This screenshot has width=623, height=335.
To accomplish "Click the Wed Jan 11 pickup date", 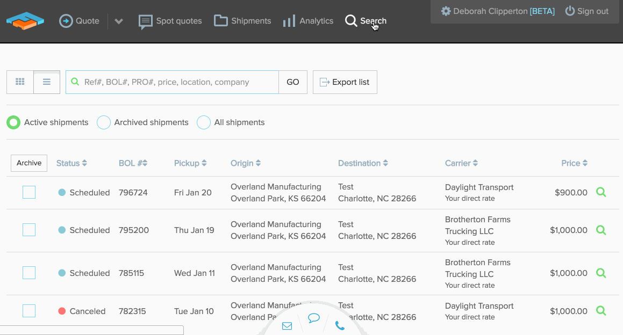I will 195,273.
